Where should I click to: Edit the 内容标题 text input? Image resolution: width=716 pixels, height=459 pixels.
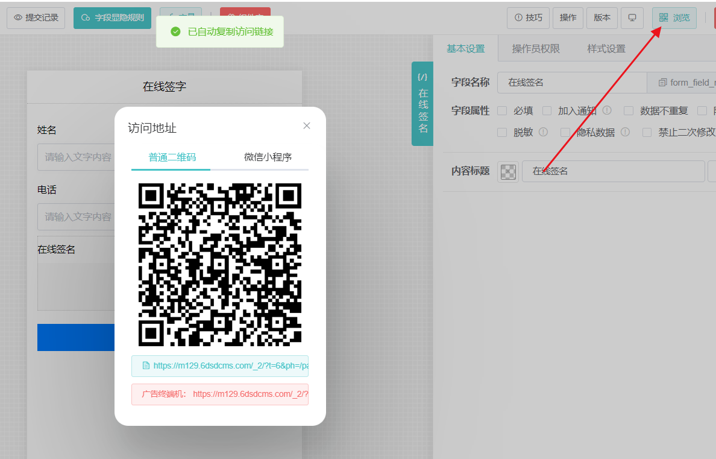(x=614, y=171)
